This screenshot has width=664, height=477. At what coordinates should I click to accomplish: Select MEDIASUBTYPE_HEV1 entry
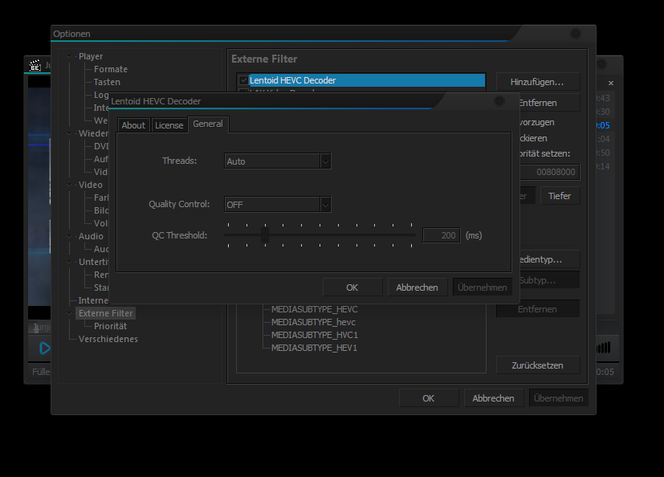[314, 348]
